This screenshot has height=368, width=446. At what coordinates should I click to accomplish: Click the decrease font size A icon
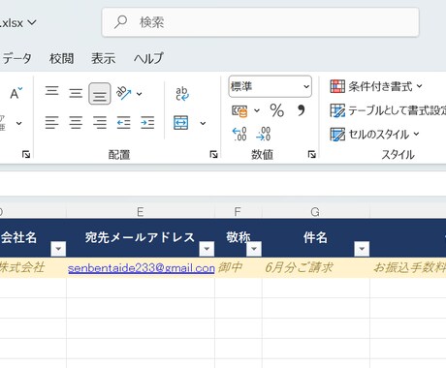(x=16, y=93)
